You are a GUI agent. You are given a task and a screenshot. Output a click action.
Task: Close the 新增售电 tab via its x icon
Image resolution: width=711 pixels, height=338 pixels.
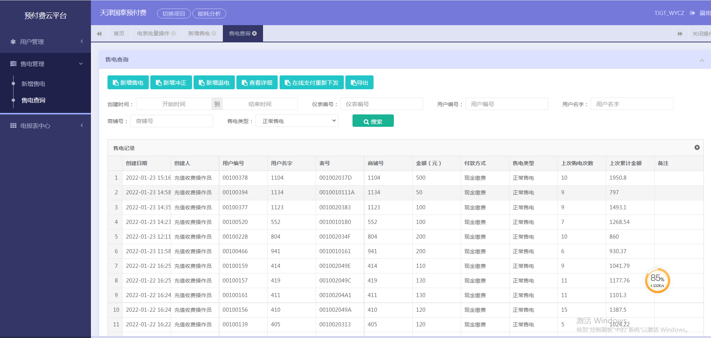coord(214,33)
